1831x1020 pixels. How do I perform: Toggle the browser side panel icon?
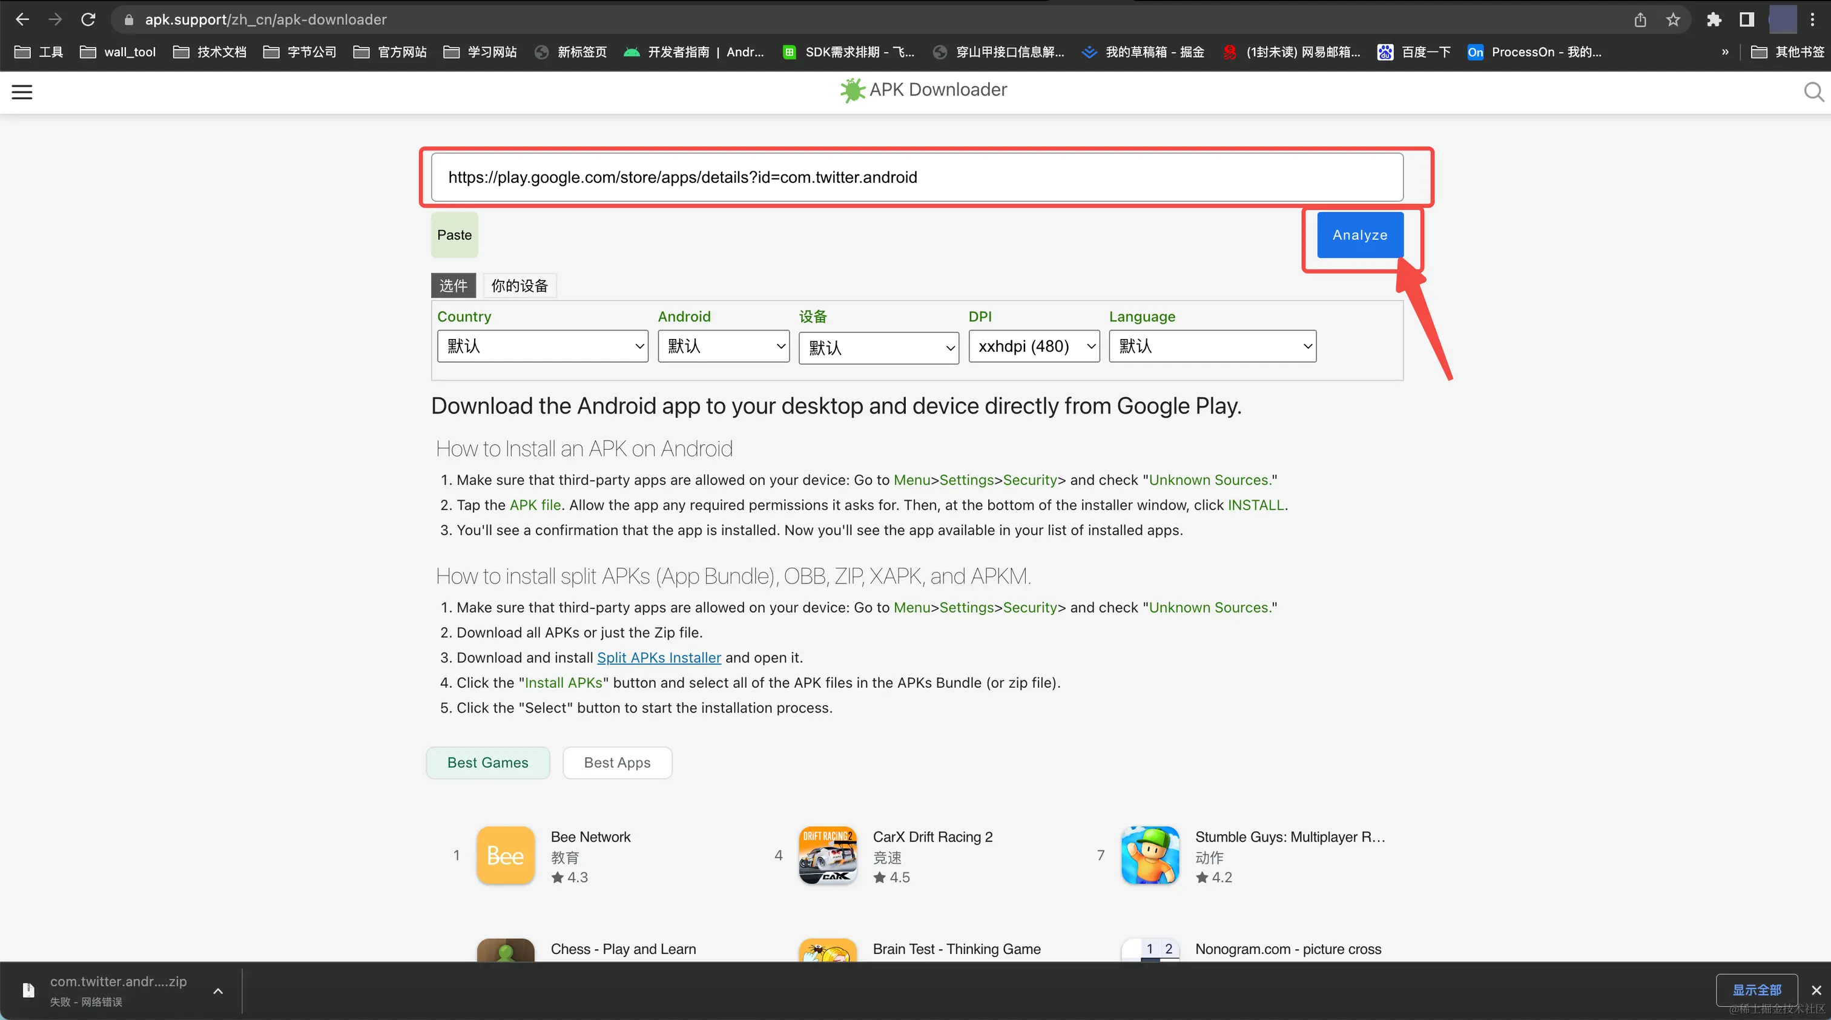(1746, 19)
